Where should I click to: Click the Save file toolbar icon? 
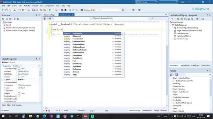point(29,10)
